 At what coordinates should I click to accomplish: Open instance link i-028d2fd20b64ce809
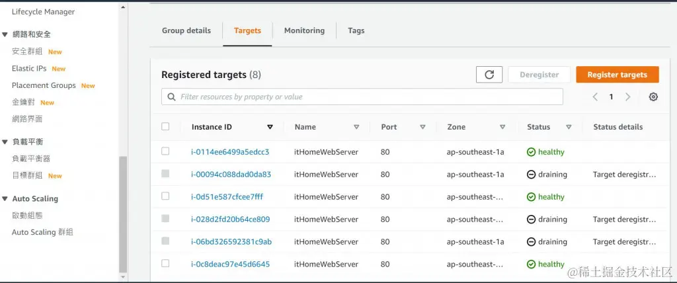point(231,220)
